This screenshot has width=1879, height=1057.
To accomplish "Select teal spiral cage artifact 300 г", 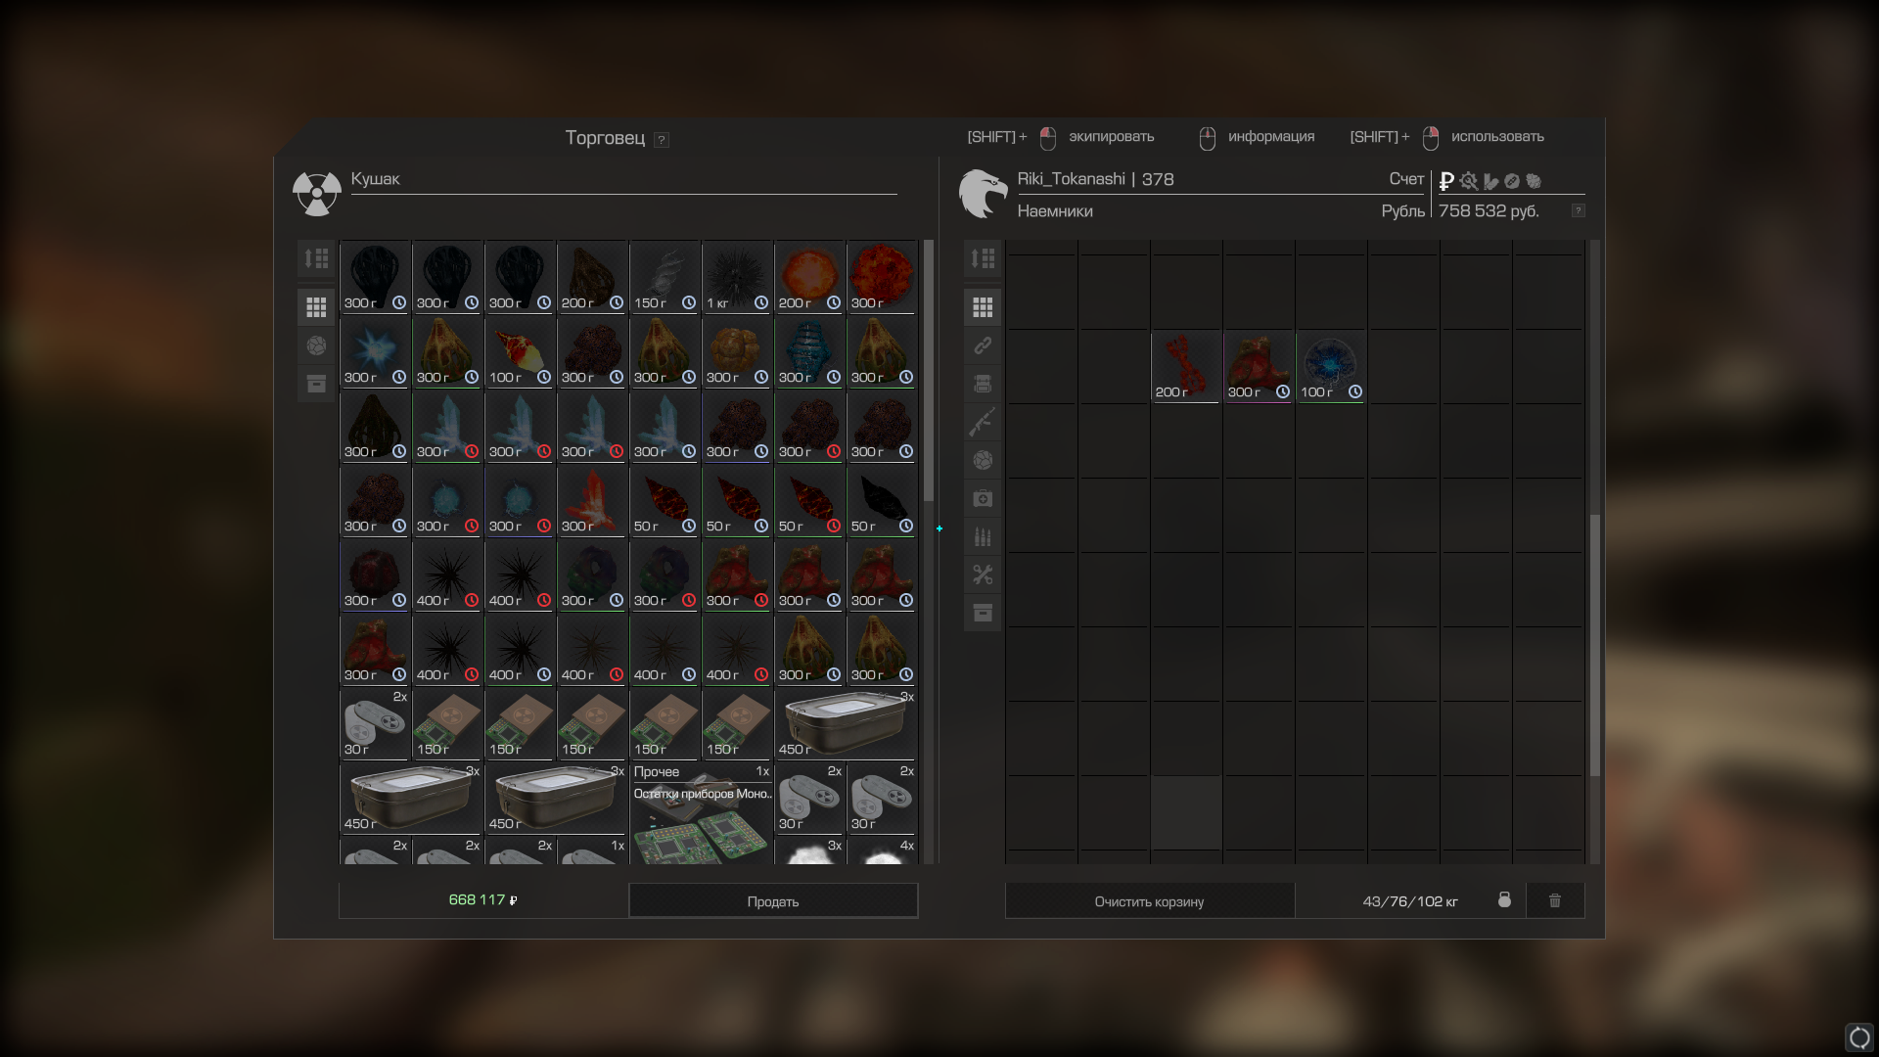I will click(809, 351).
